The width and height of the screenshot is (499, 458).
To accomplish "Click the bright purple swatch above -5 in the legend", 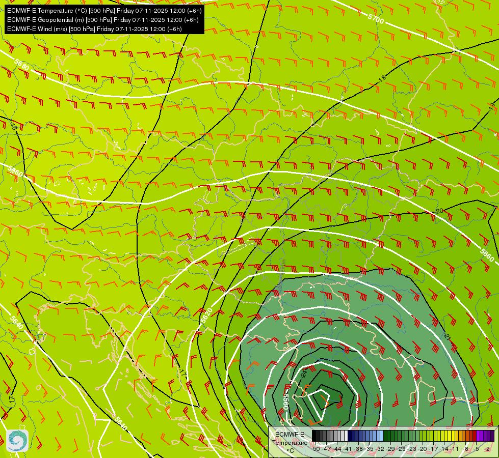I will point(478,436).
